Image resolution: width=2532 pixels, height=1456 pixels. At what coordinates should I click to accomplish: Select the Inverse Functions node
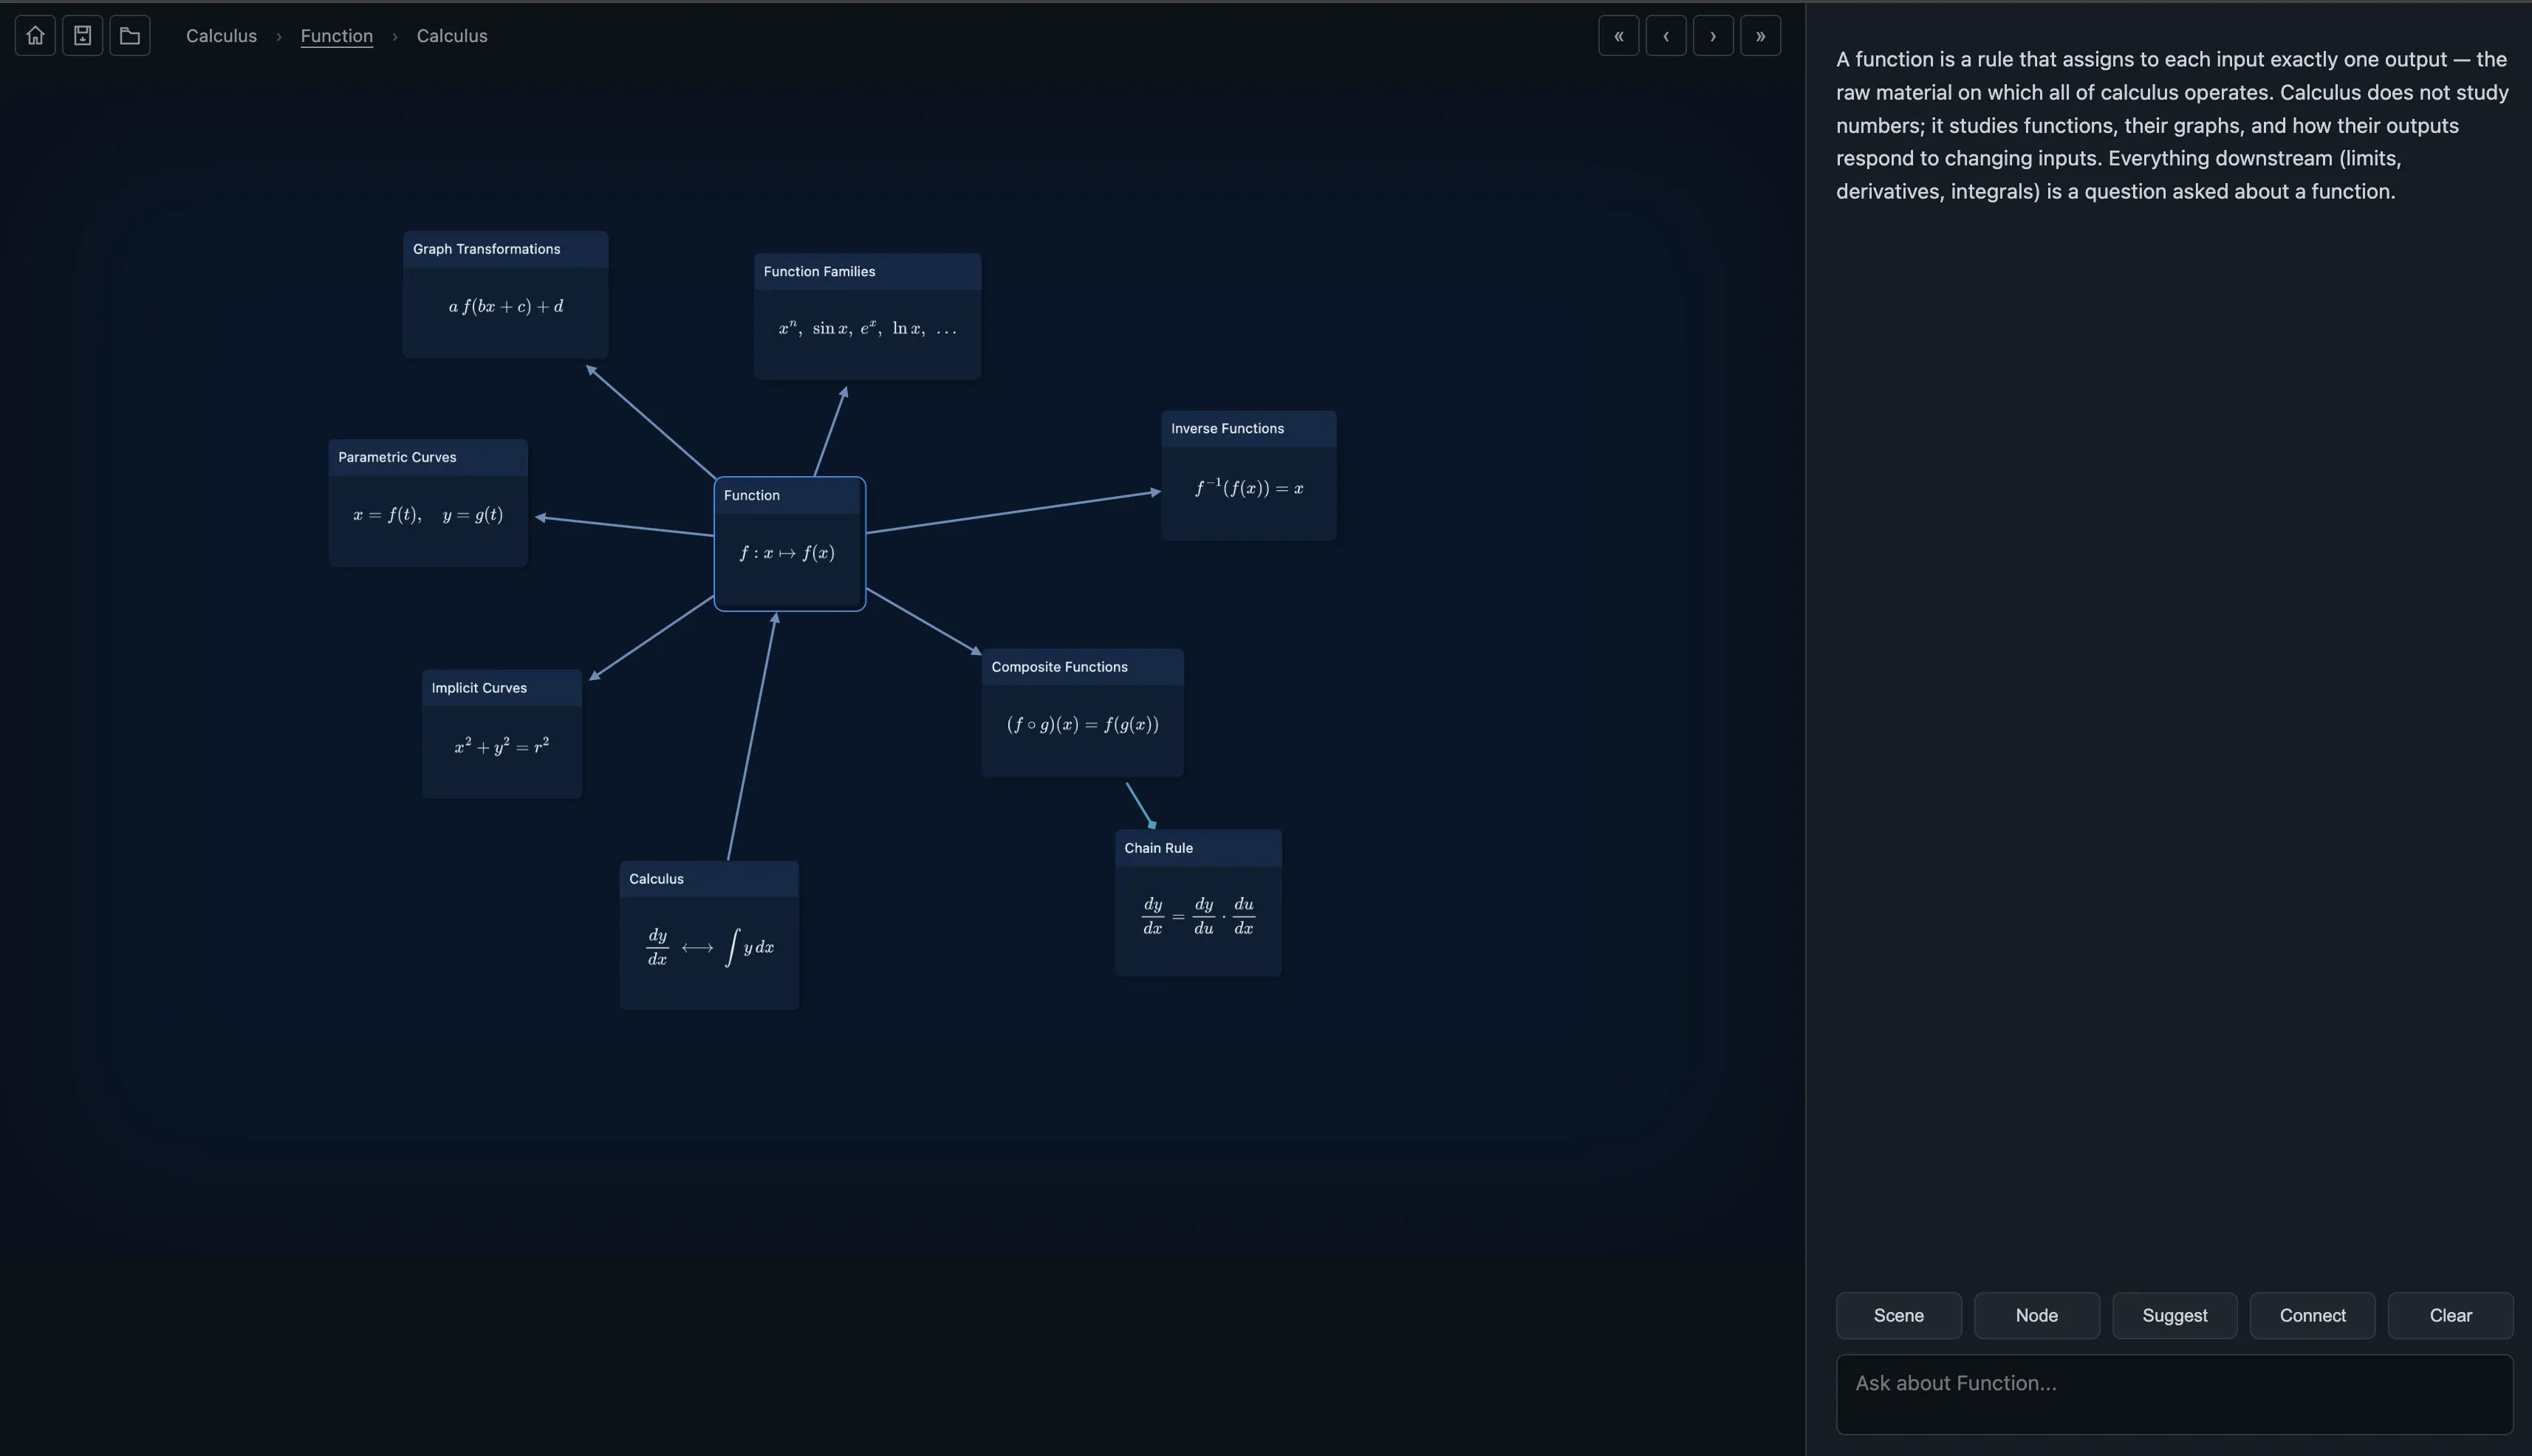coord(1248,475)
